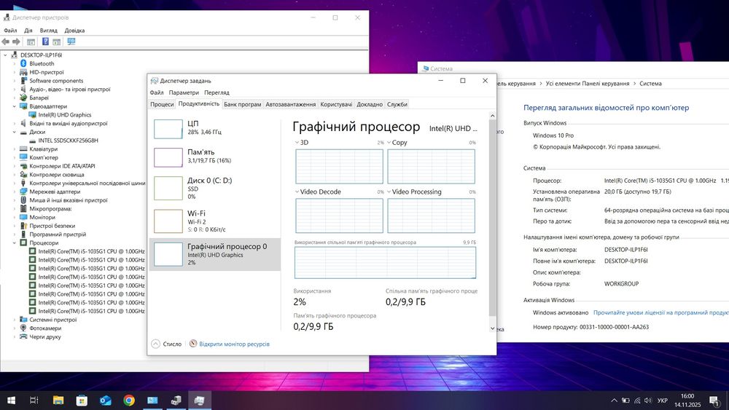Select Графічний процесор 0 in the sidebar
The image size is (729, 410).
click(x=215, y=254)
